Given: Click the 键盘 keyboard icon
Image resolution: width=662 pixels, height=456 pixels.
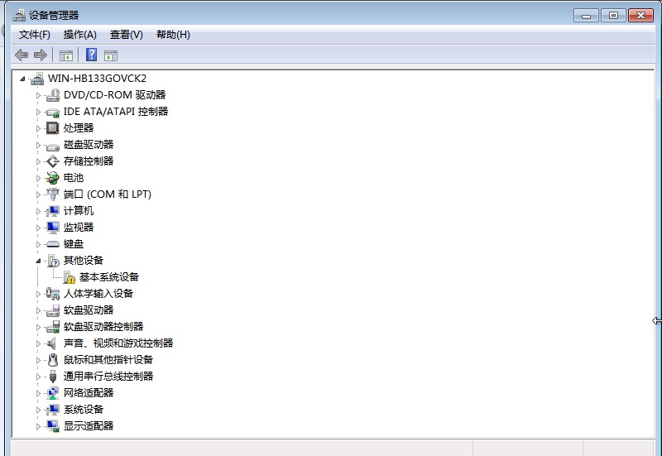Looking at the screenshot, I should 53,244.
